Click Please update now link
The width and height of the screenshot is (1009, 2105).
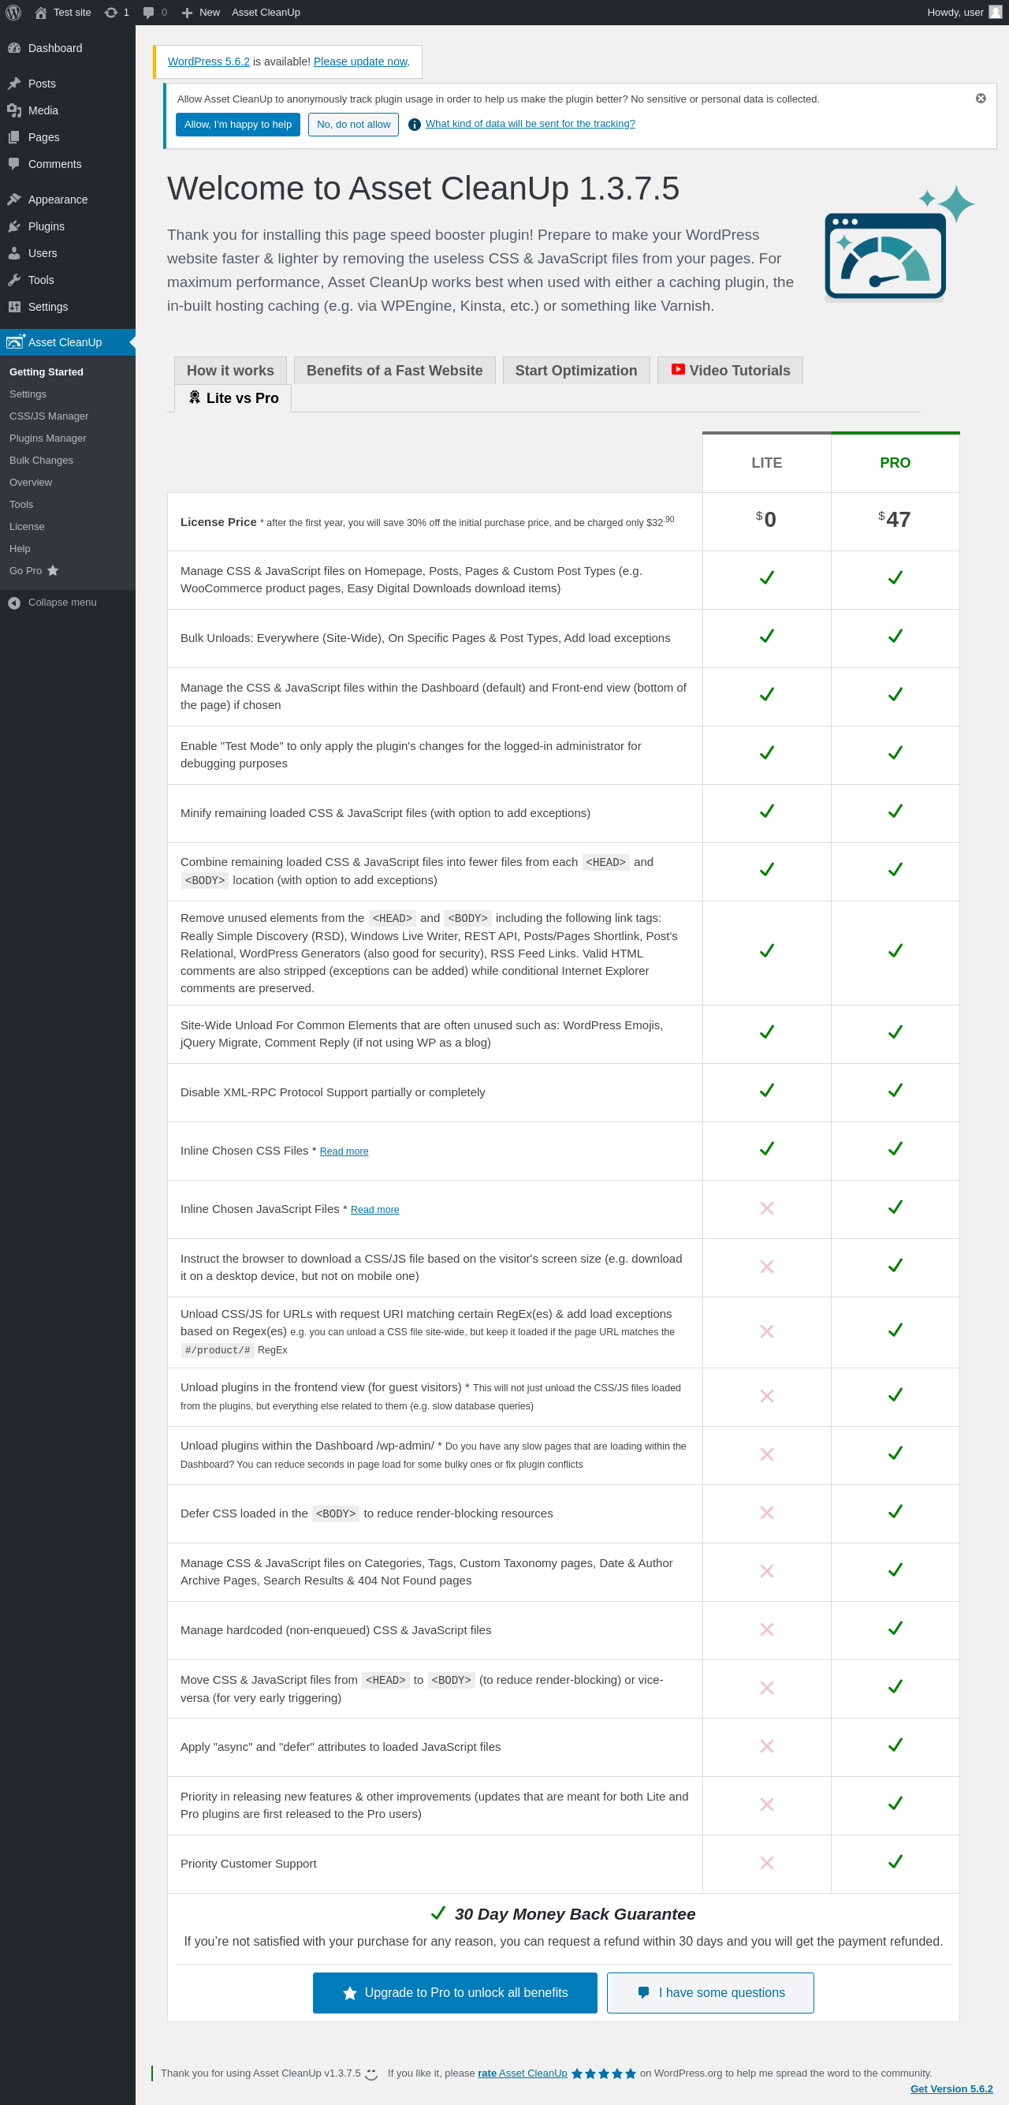[360, 62]
